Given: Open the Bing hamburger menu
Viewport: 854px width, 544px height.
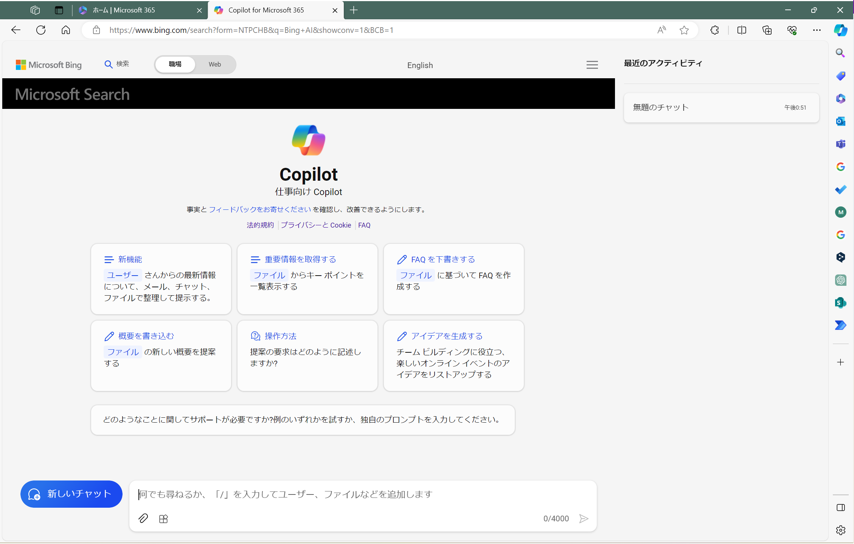Looking at the screenshot, I should coord(592,65).
